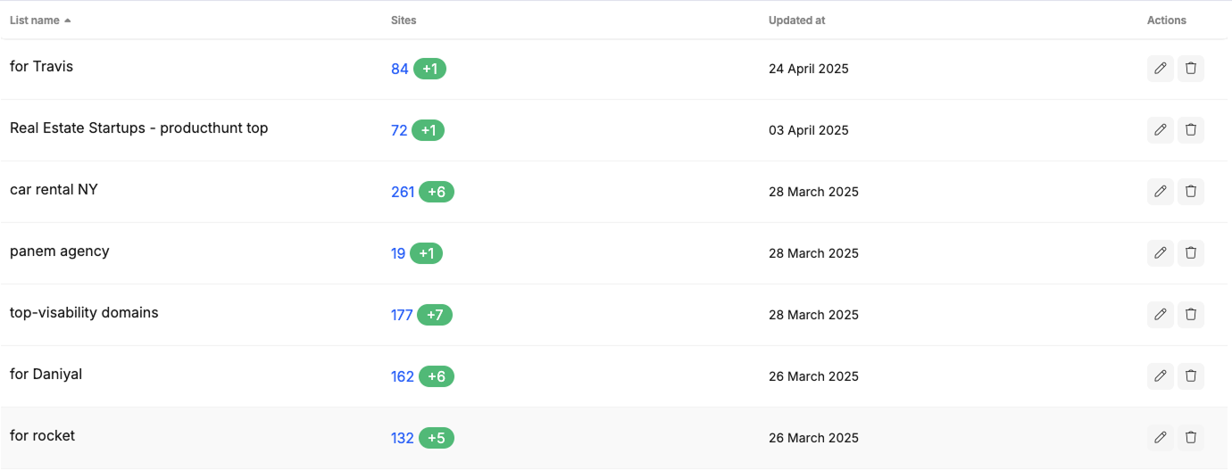Delete the 'top-visability domains' list
The height and width of the screenshot is (470, 1232).
(1191, 315)
